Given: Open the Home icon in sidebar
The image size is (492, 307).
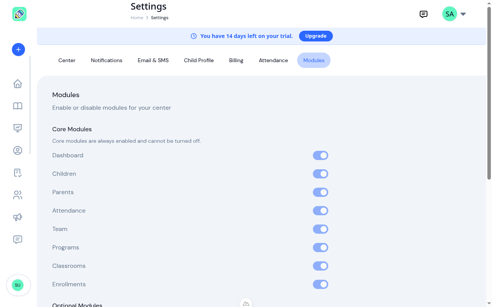Looking at the screenshot, I should click(x=18, y=84).
